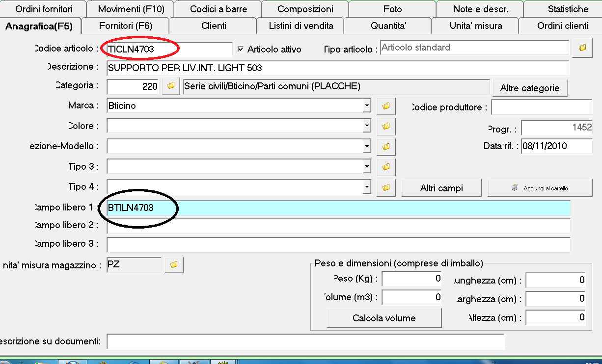Screen dimensions: 602x364
Task: Click the Larghezza (cm) field
Action: [556, 299]
